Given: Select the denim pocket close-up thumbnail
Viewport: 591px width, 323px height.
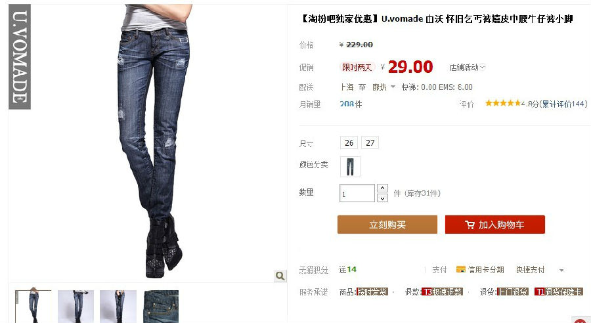Looking at the screenshot, I should click(x=161, y=306).
